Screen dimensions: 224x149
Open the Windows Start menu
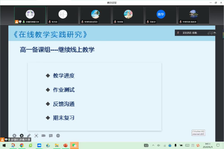click(4, 145)
